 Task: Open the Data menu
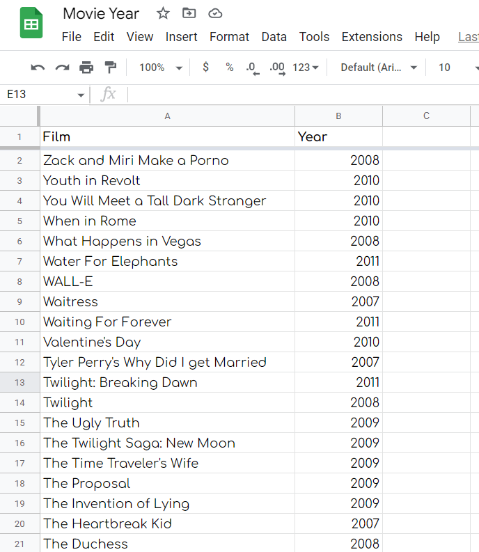pos(274,37)
